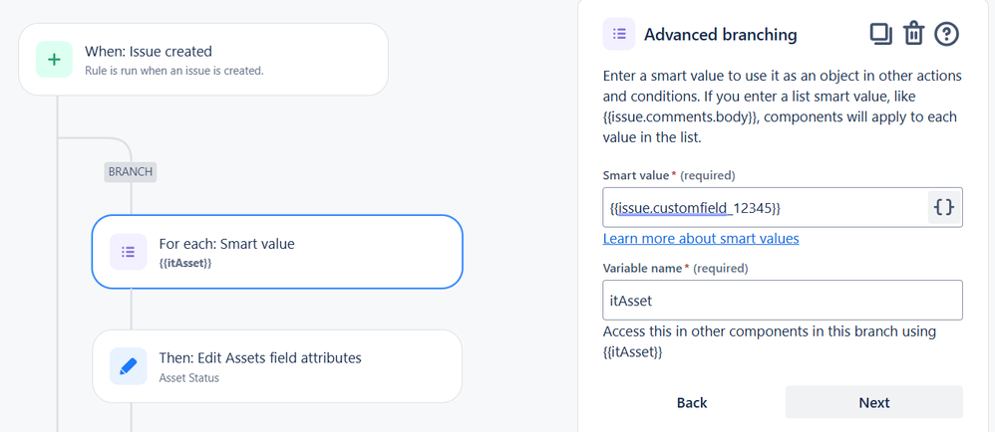Viewport: 995px width, 432px height.
Task: Click the For each branch list icon
Action: 128,252
